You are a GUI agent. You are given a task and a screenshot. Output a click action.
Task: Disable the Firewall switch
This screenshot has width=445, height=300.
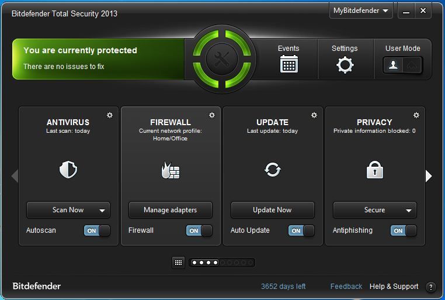(x=199, y=230)
